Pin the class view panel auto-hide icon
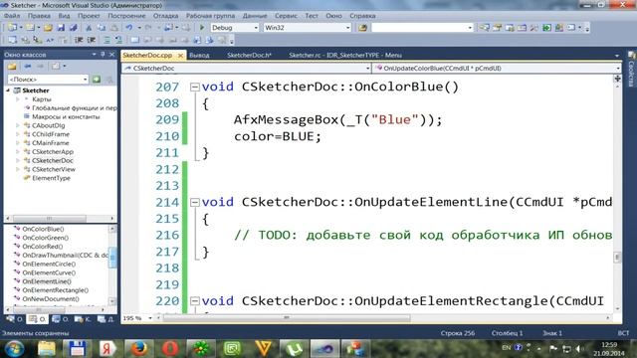Image resolution: width=637 pixels, height=358 pixels. coord(103,55)
